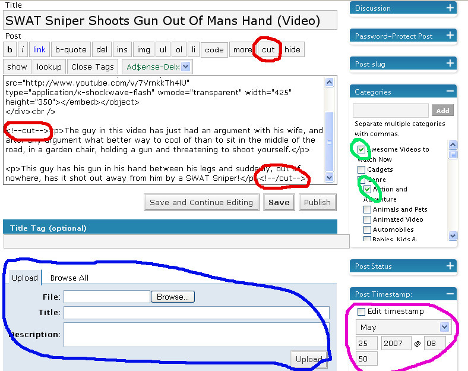Click the Publish button
The image size is (468, 371).
317,202
